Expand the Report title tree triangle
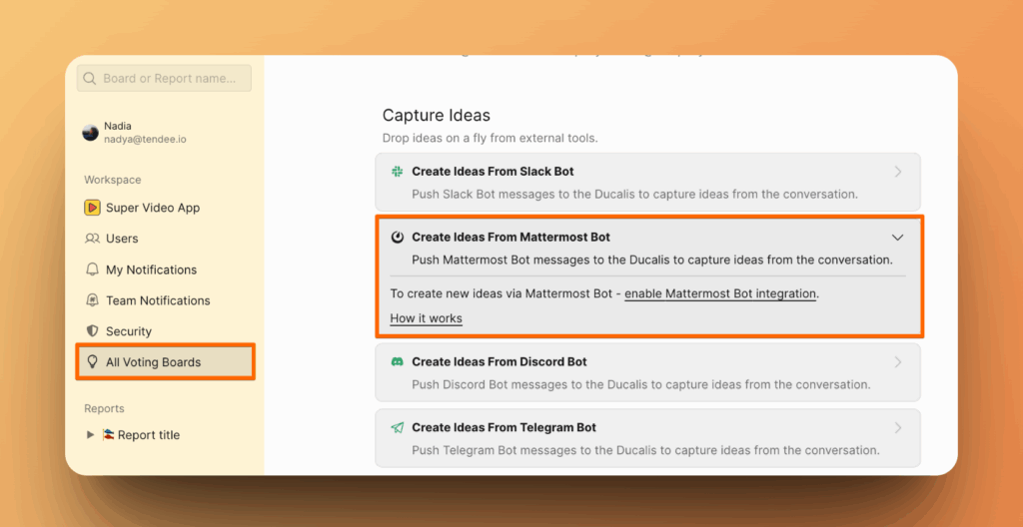1023x527 pixels. (91, 435)
